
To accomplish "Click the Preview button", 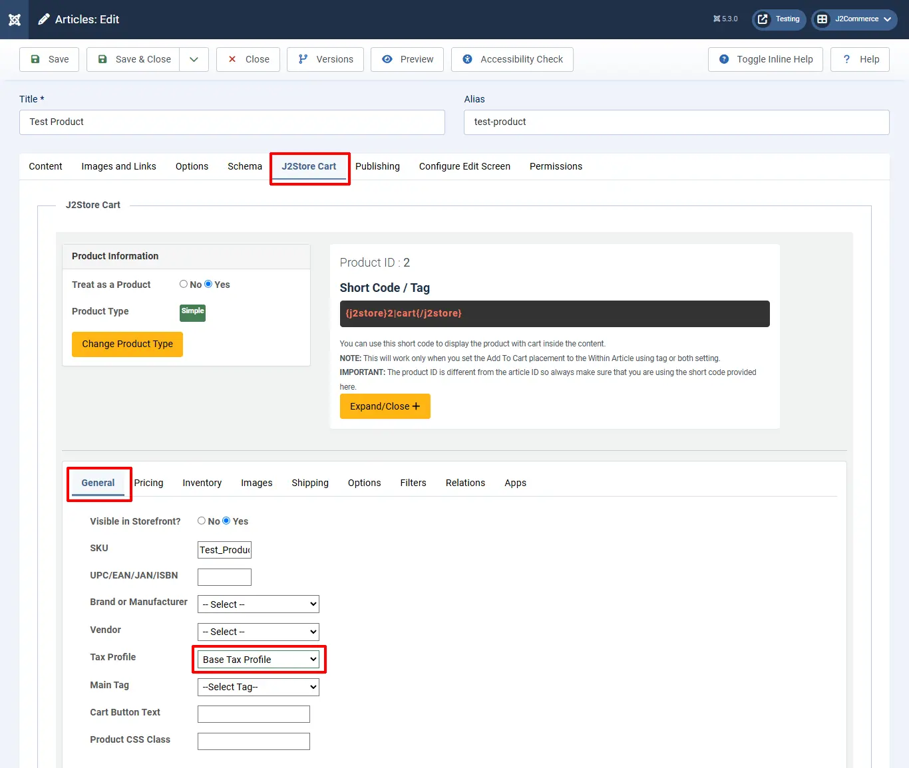I will pos(407,59).
